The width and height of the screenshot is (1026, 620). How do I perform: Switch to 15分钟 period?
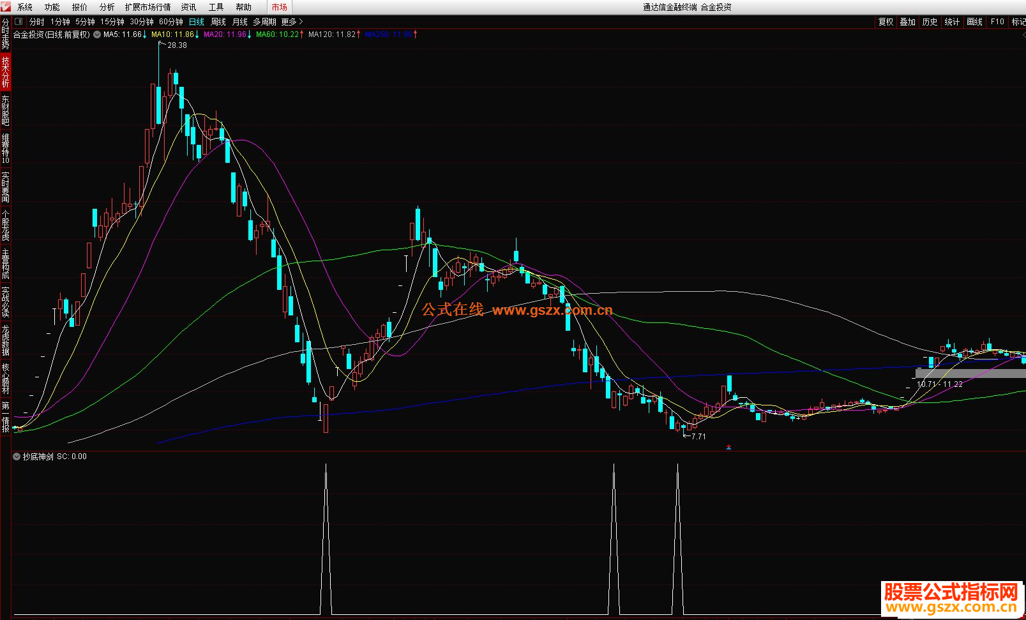112,22
